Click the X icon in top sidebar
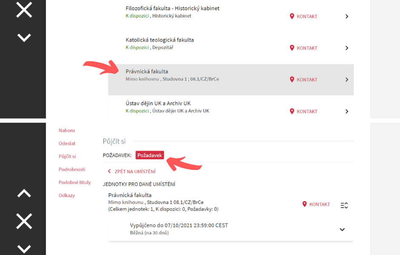The image size is (400, 255). [x=24, y=10]
